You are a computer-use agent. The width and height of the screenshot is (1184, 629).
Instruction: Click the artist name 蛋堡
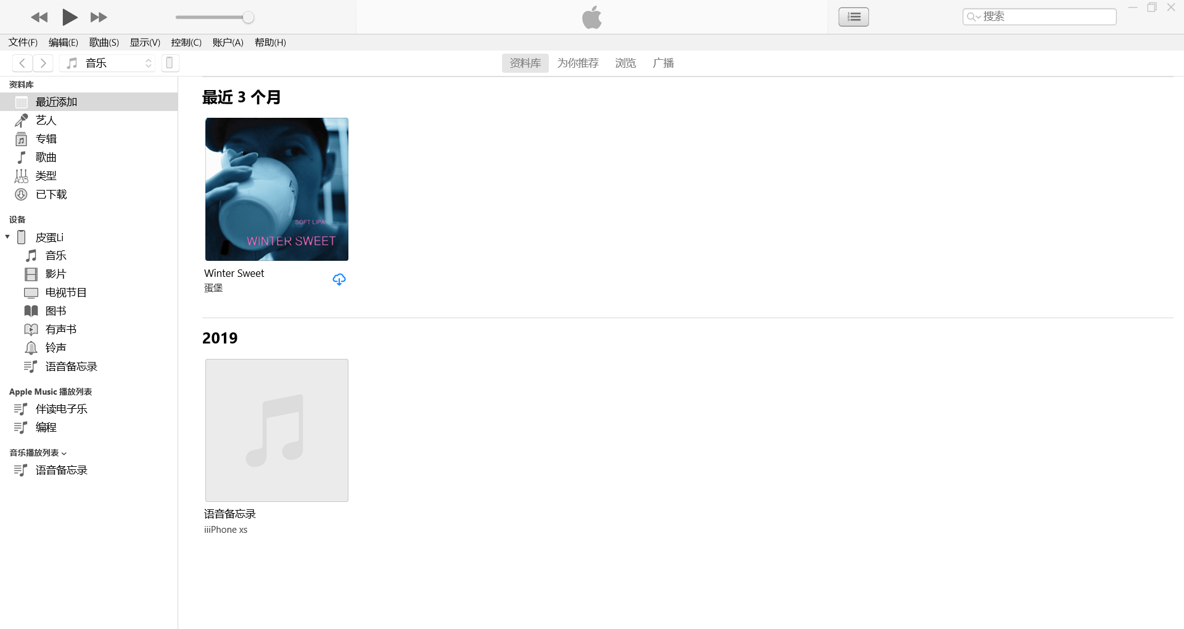[213, 288]
